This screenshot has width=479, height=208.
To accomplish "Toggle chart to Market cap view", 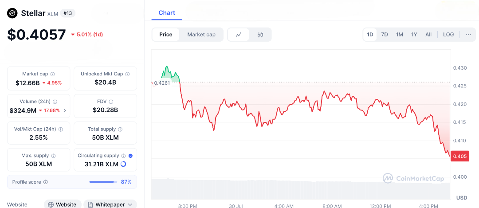I will pos(201,35).
